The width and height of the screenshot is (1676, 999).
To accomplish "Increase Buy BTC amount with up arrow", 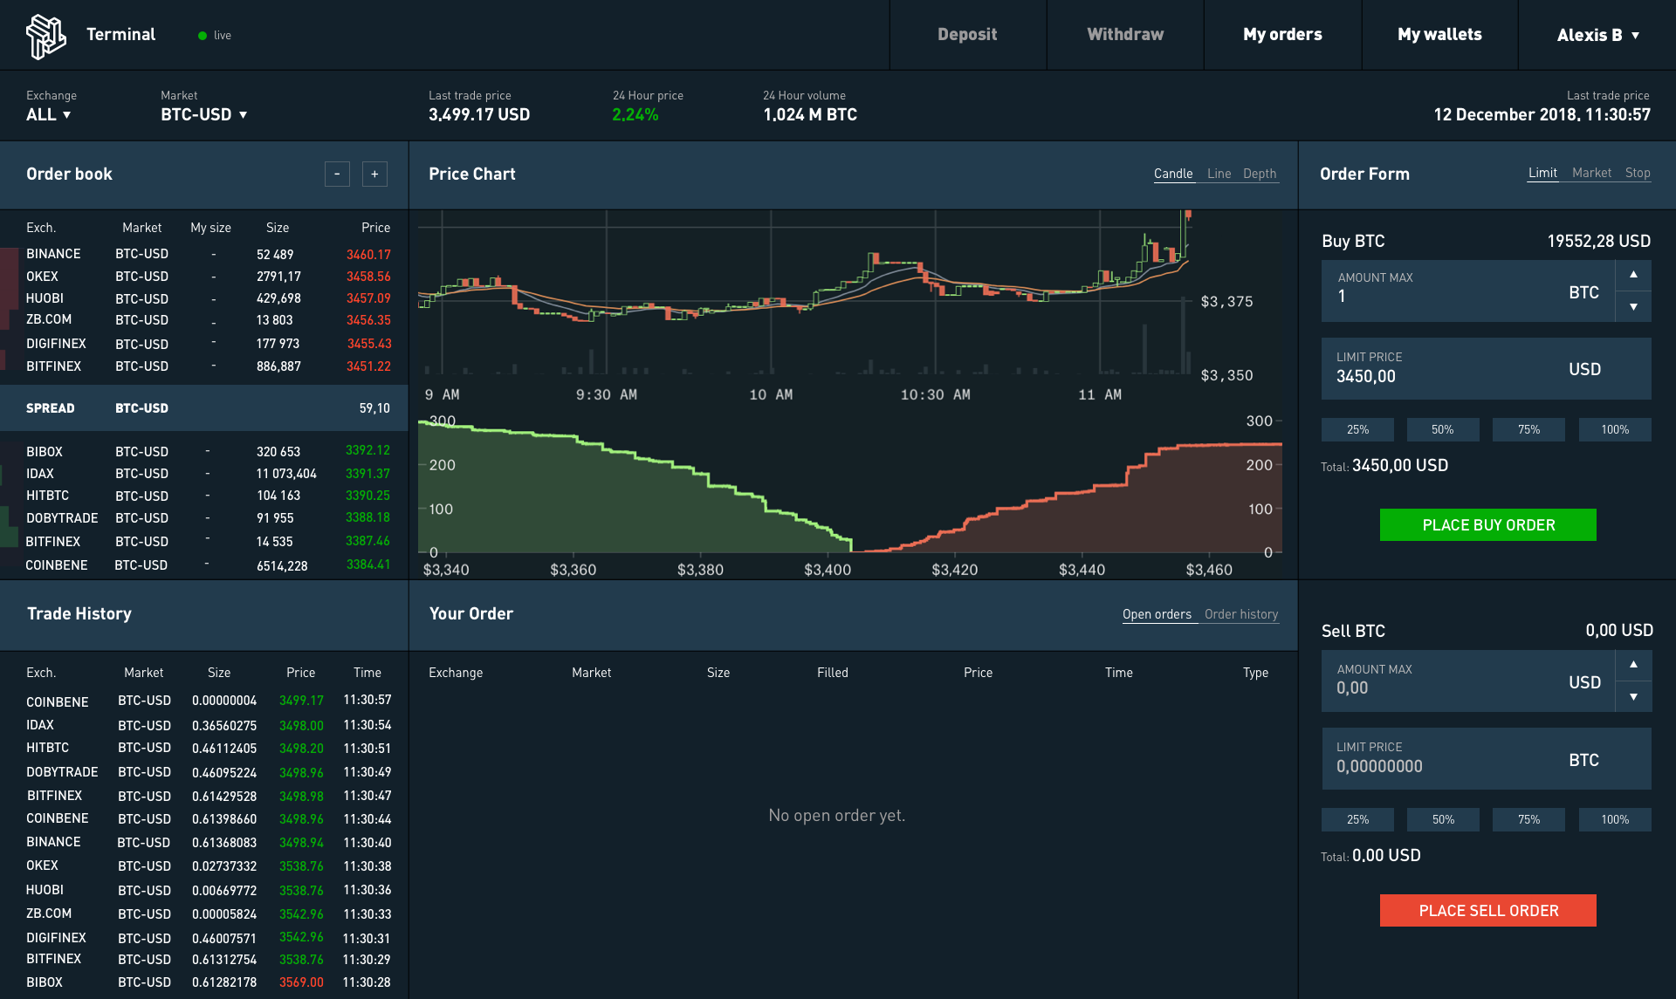I will [x=1633, y=275].
